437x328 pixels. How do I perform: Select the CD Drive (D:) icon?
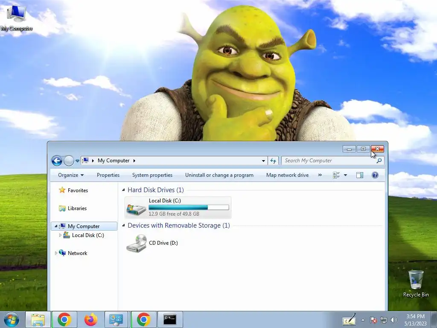(x=137, y=243)
